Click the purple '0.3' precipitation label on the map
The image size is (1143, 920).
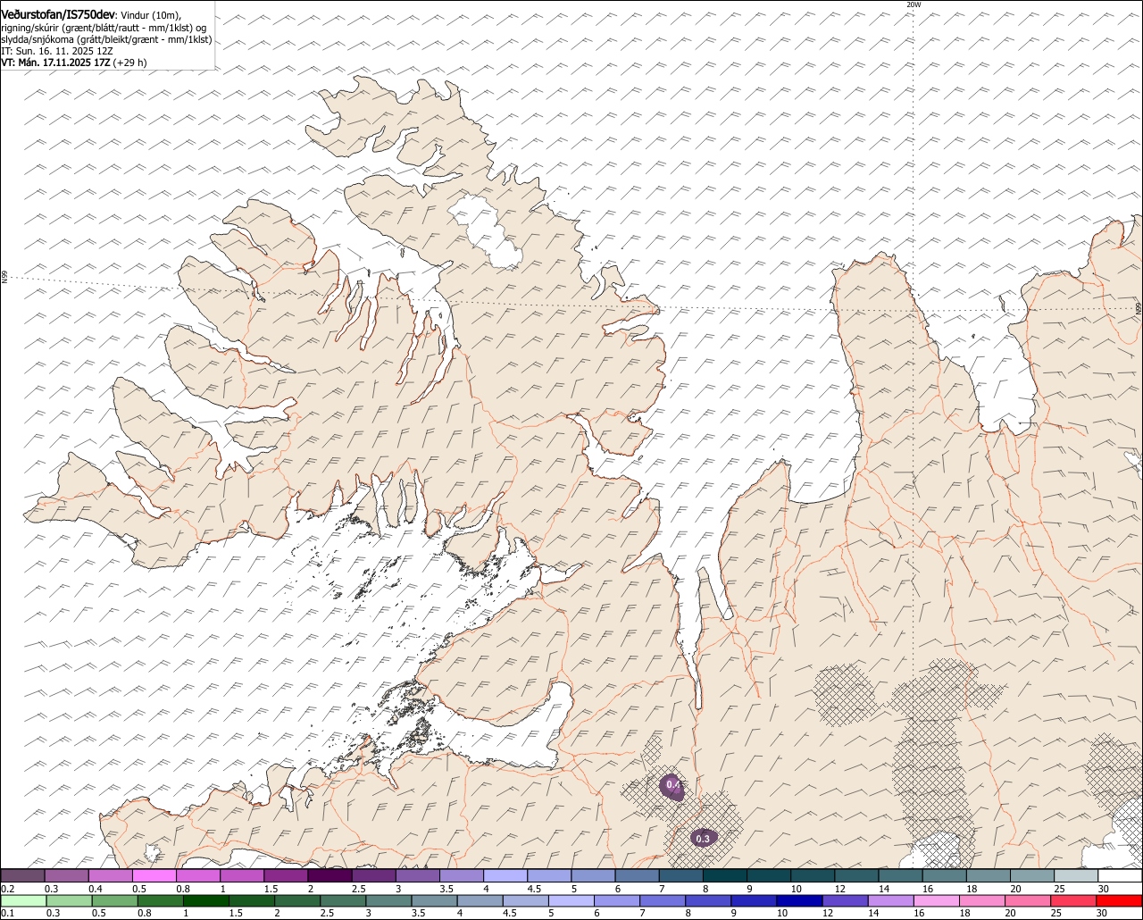click(703, 839)
